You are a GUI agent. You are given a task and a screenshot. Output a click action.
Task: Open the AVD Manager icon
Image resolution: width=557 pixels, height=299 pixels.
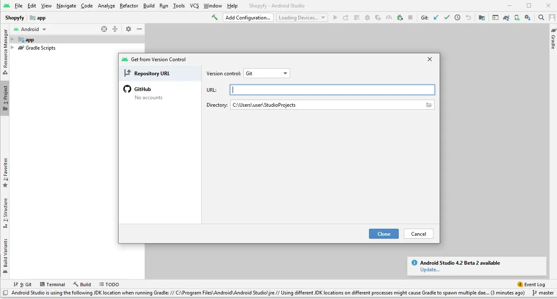(x=517, y=17)
